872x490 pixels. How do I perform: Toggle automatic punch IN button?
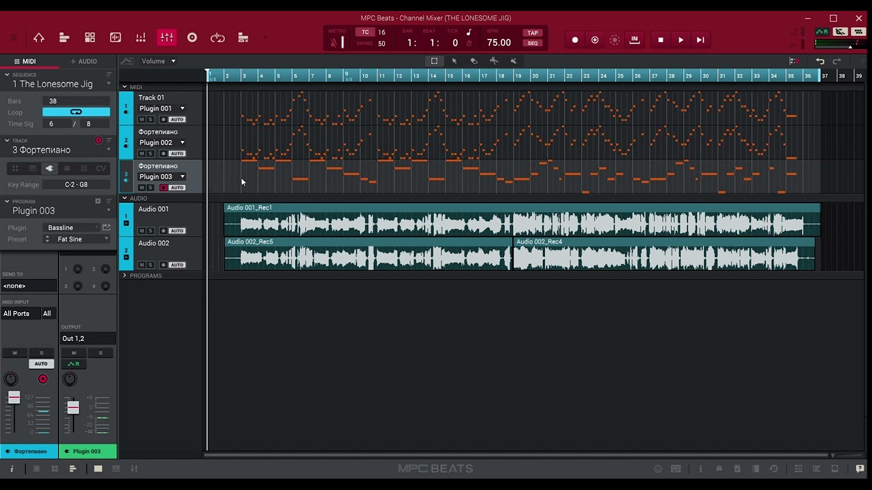pyautogui.click(x=634, y=40)
